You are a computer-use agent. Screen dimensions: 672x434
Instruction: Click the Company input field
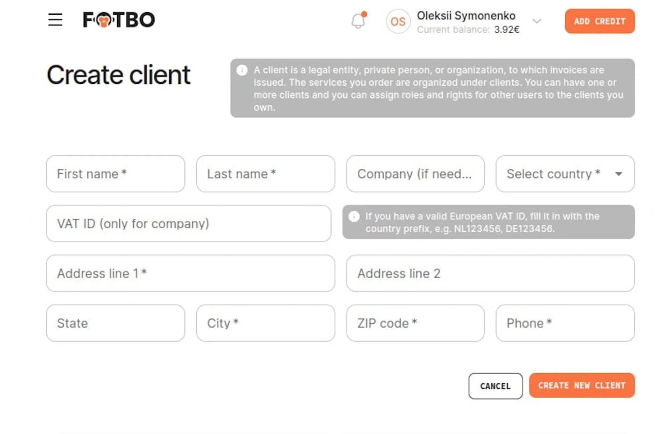415,174
